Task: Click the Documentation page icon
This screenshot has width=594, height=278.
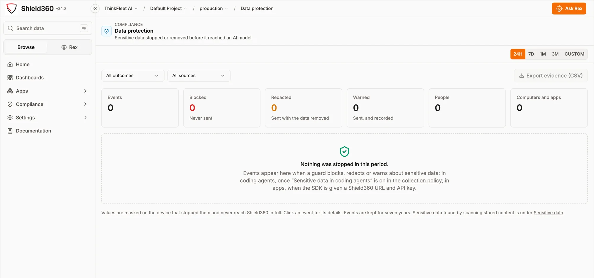Action: tap(10, 131)
